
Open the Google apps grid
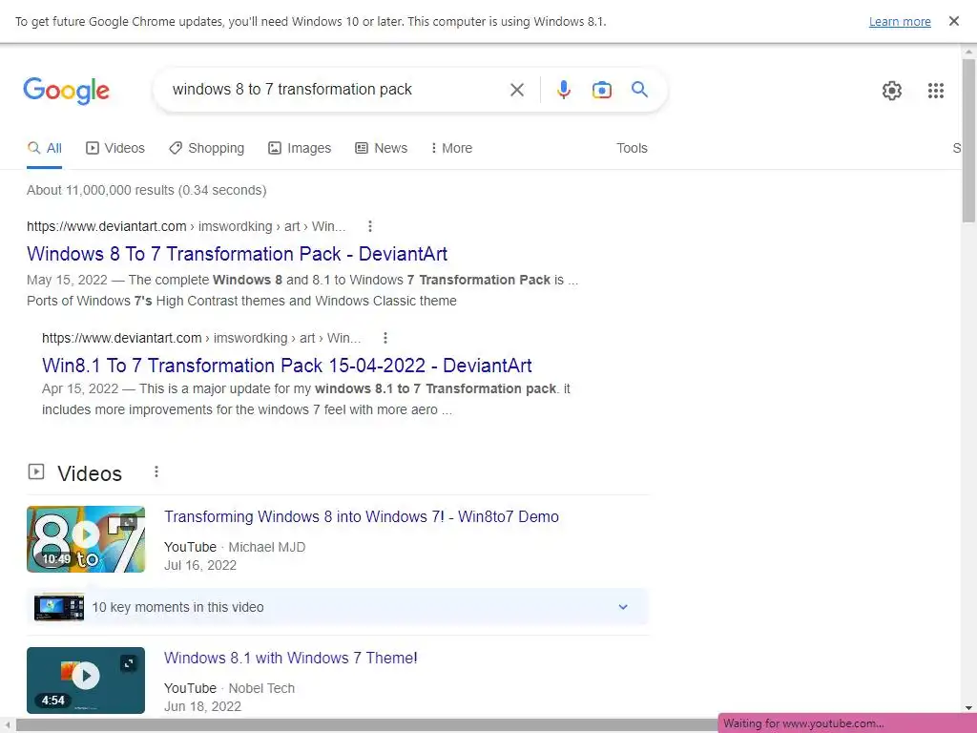[x=935, y=91]
